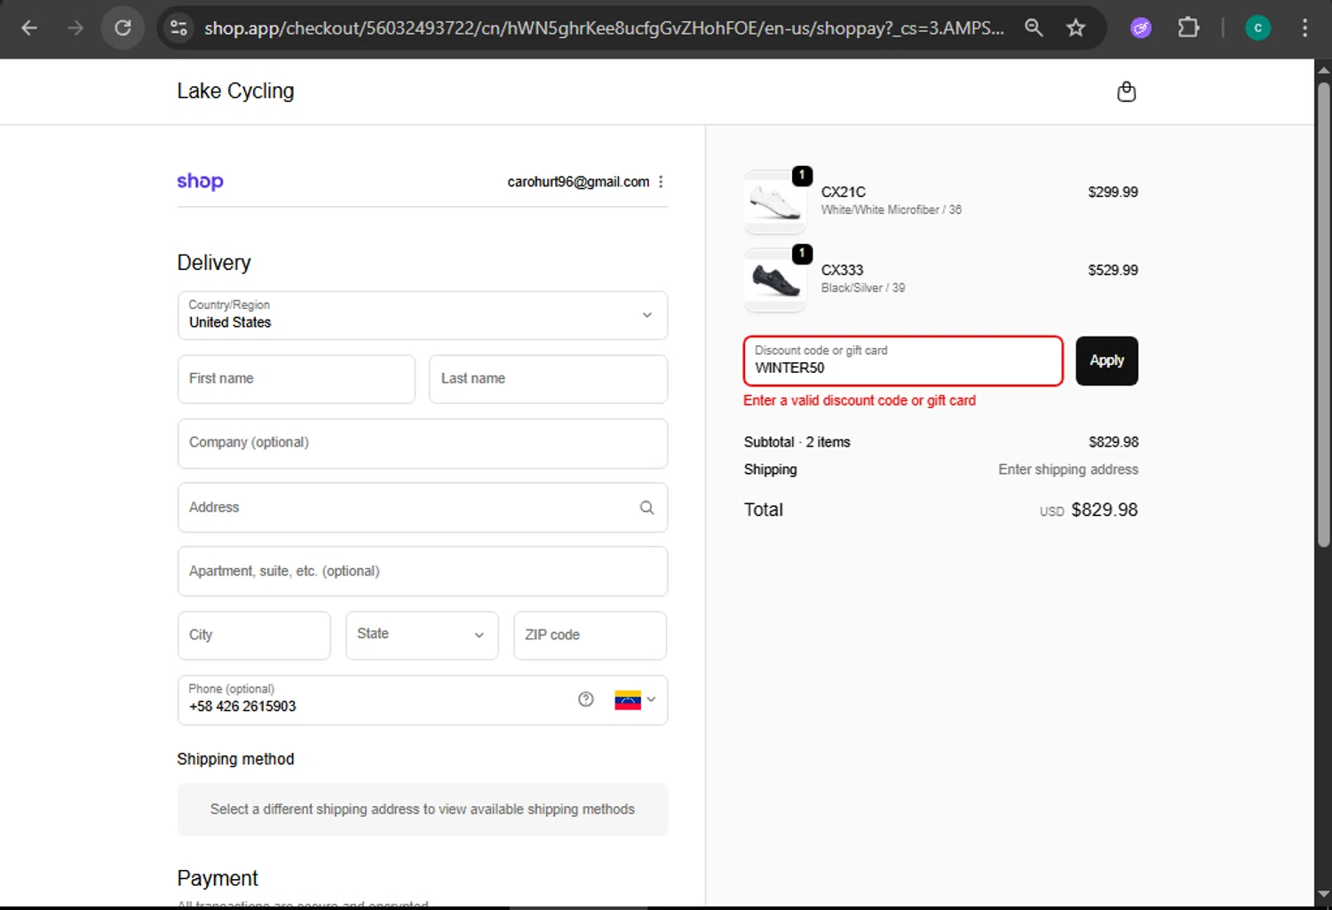Click into the Address field
Image resolution: width=1332 pixels, height=910 pixels.
point(423,508)
